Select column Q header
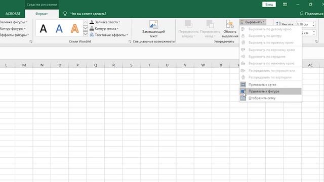The width and height of the screenshot is (324, 182). [96, 65]
